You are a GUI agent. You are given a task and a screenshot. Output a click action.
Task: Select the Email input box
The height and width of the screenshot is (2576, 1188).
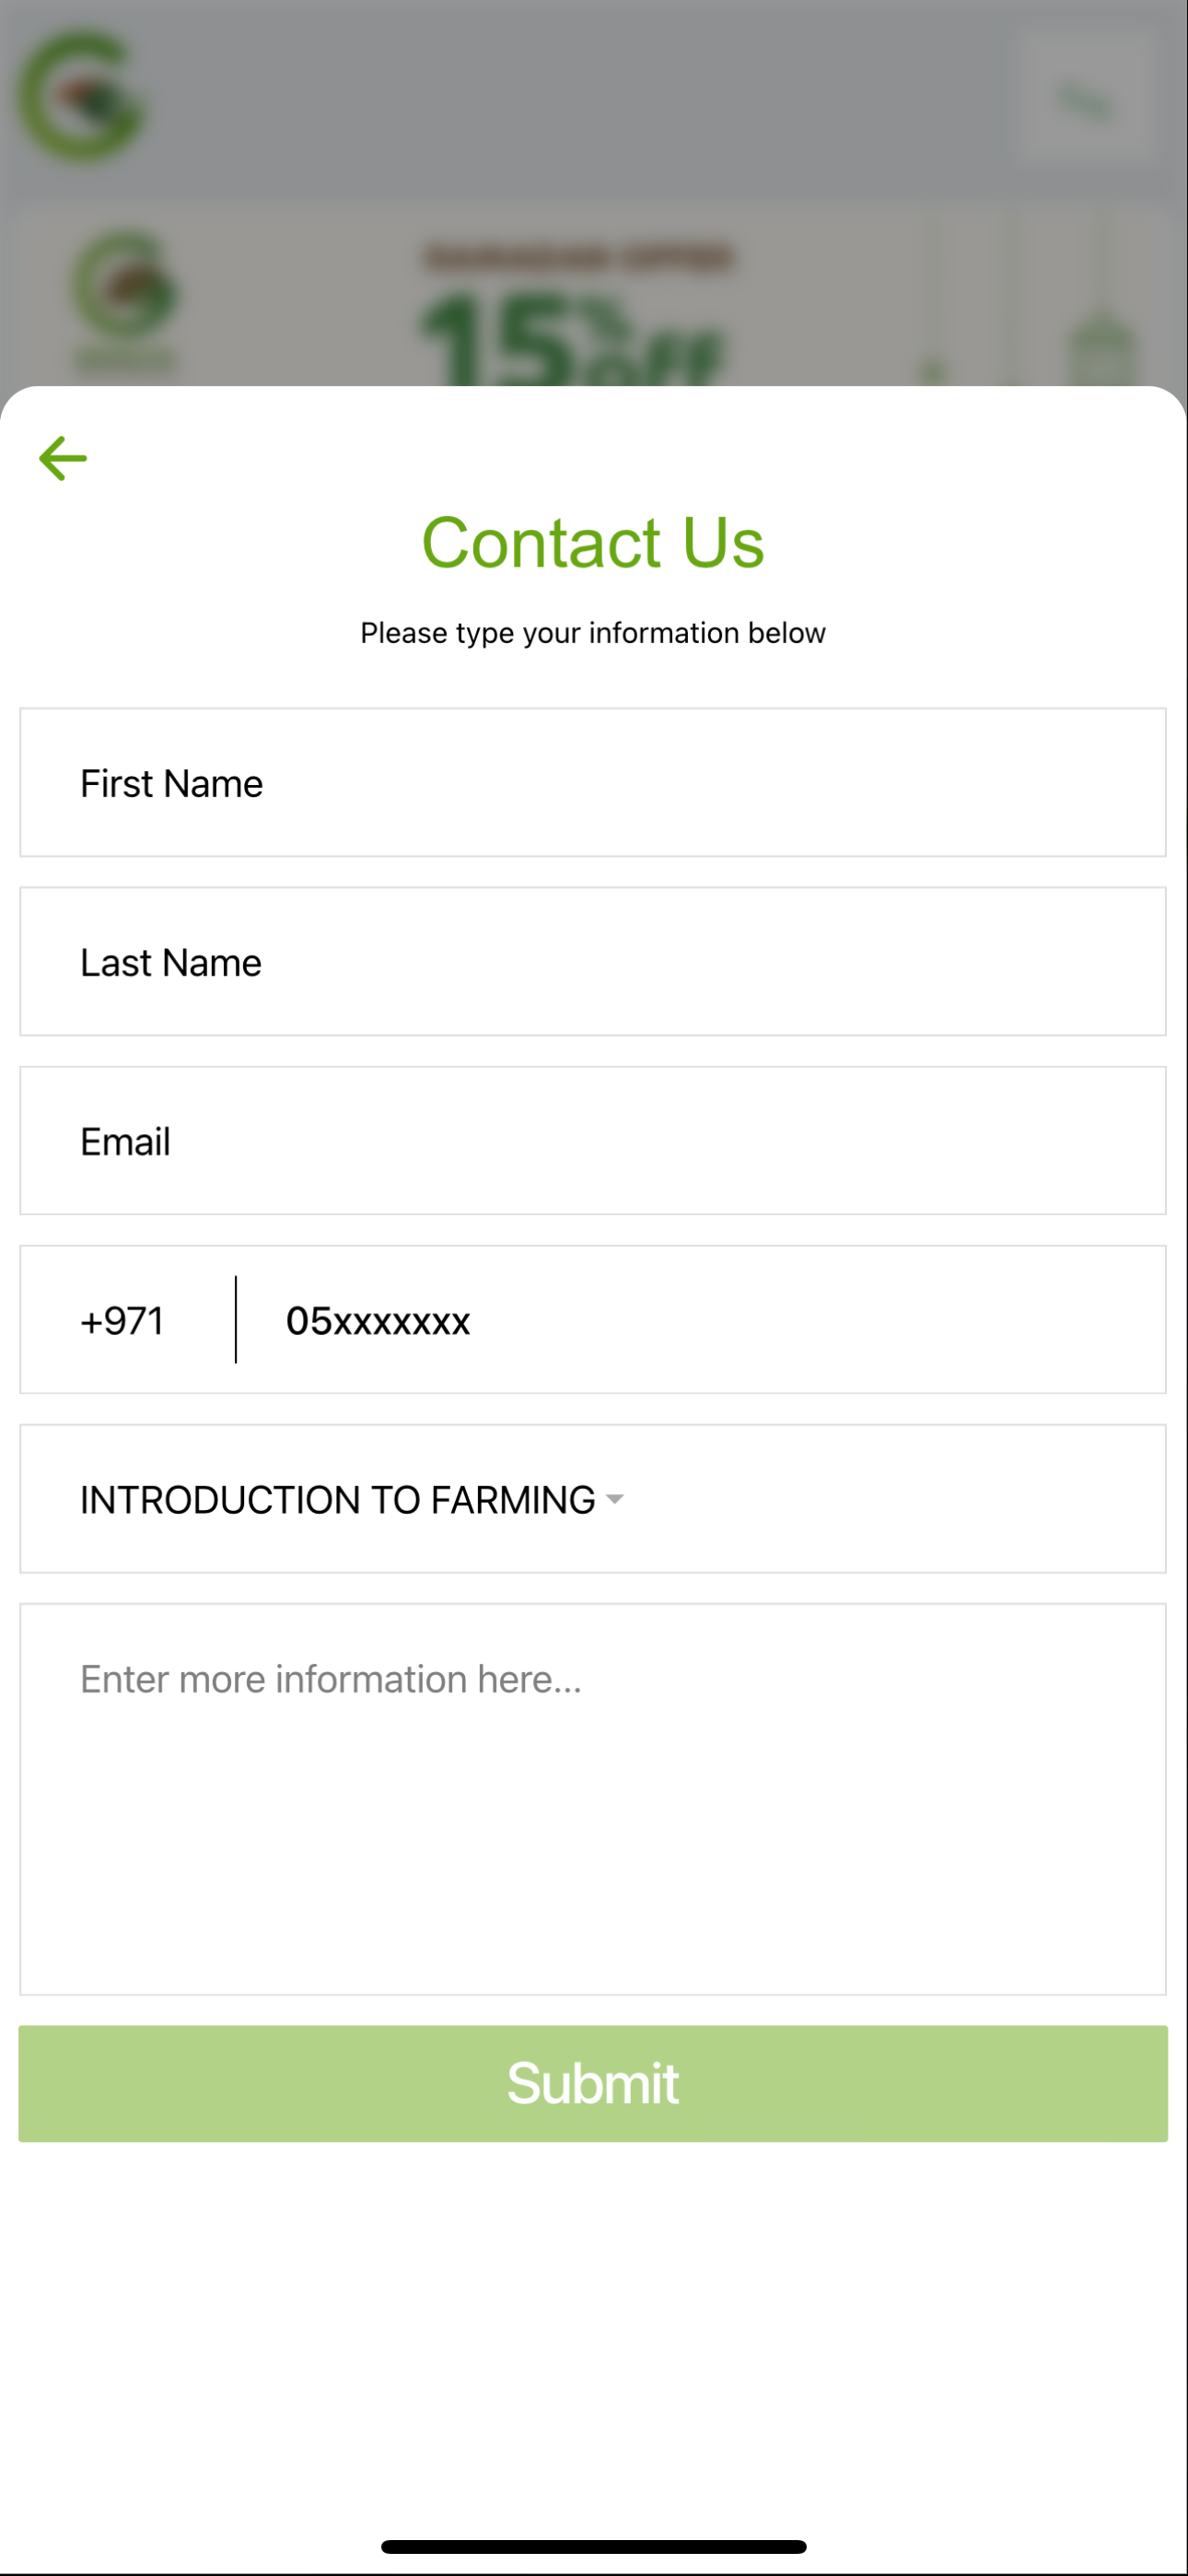593,1141
